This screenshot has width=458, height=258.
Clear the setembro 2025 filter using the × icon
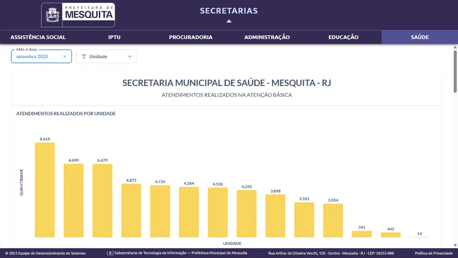[x=64, y=56]
